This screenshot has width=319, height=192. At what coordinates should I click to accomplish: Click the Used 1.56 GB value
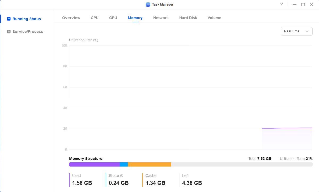click(x=82, y=183)
